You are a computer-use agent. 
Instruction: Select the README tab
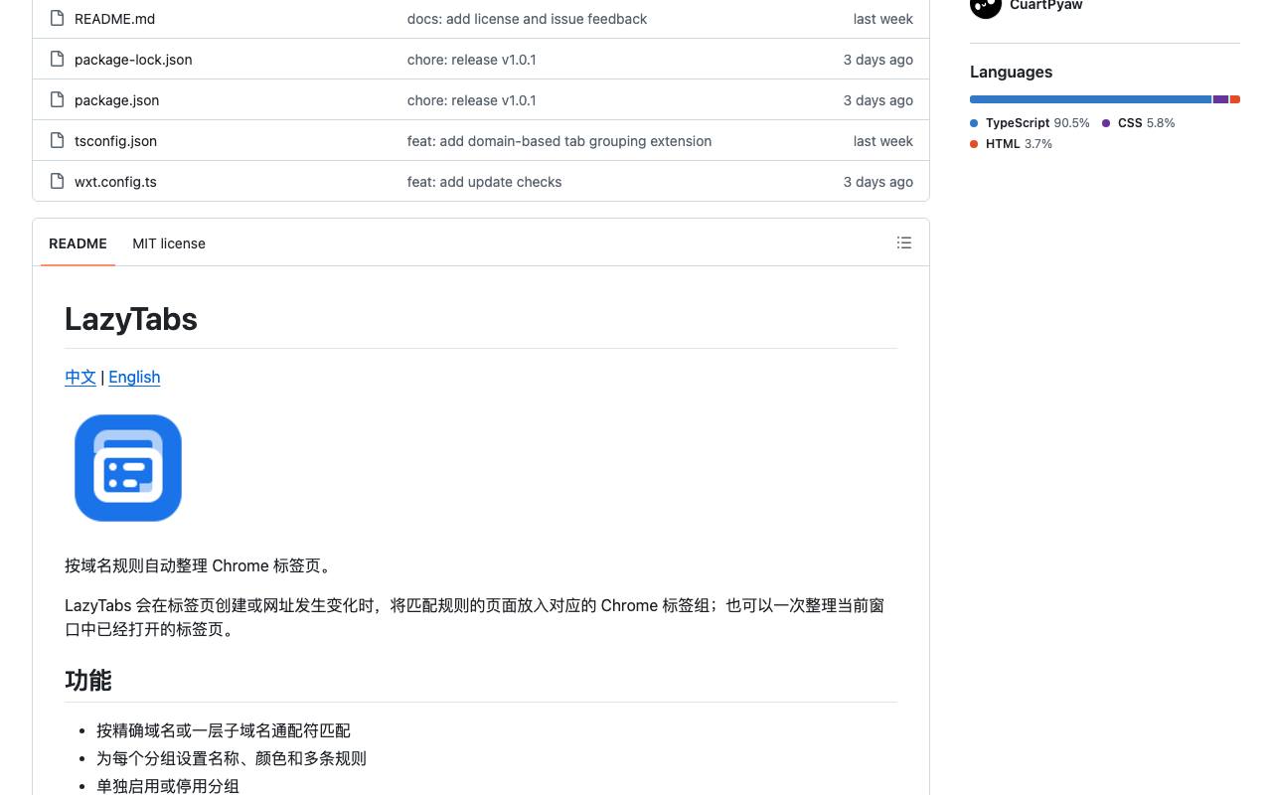78,243
